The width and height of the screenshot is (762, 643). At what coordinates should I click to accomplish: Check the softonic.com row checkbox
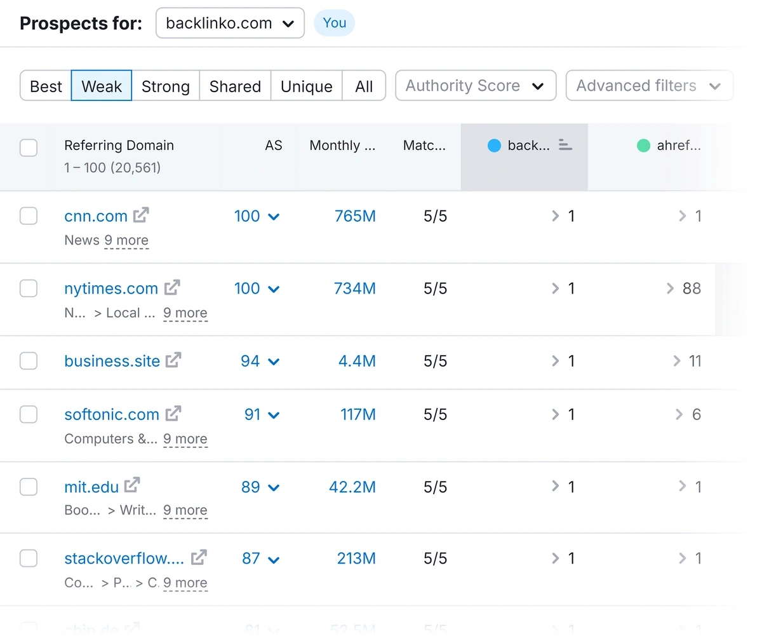click(x=29, y=414)
